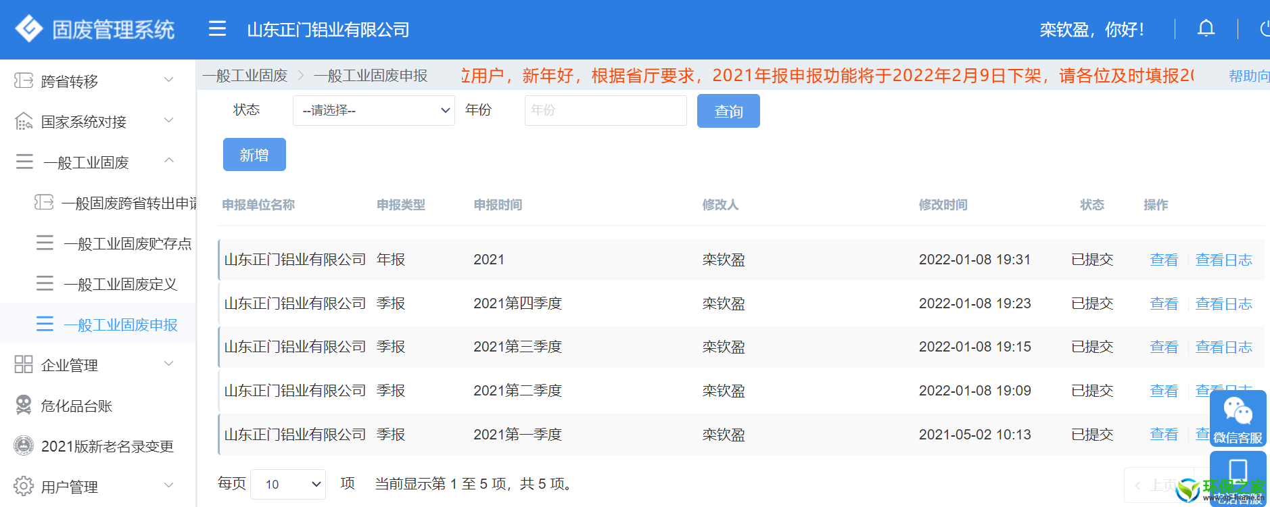The image size is (1270, 507).
Task: Click the 申报时间 column header
Action: pyautogui.click(x=498, y=205)
